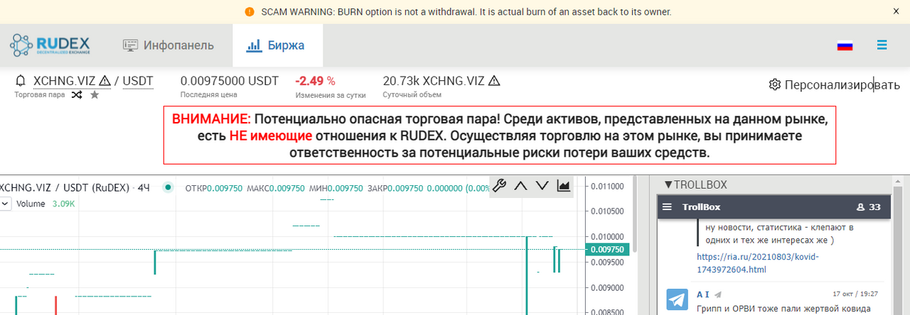This screenshot has height=315, width=910.
Task: Click the up chevron chart control
Action: [x=520, y=186]
